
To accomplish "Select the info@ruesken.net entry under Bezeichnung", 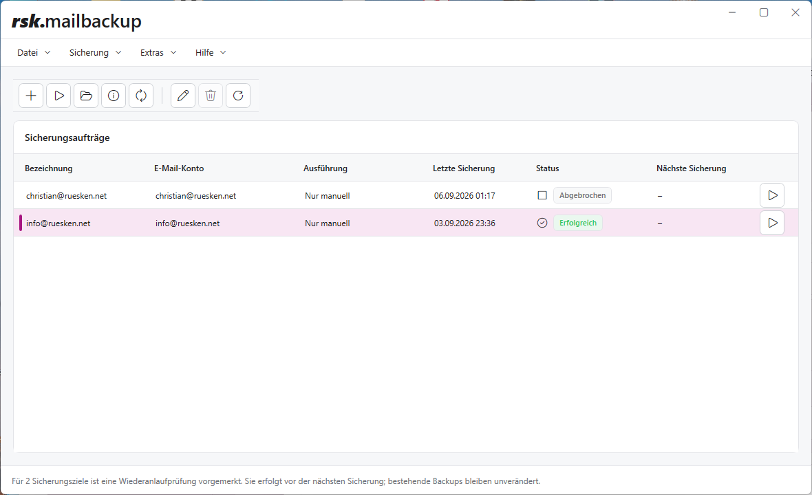I will 58,223.
